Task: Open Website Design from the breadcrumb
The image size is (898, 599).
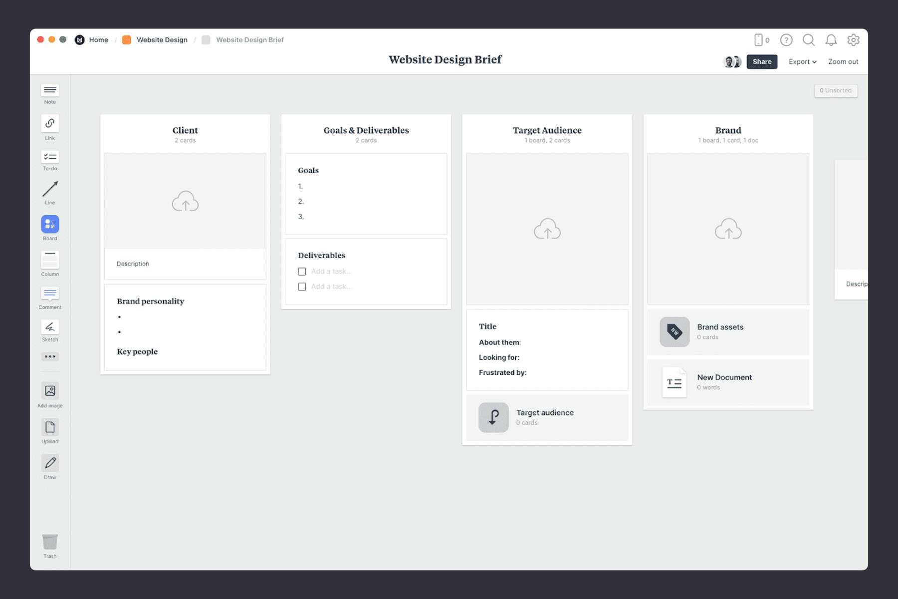Action: point(162,39)
